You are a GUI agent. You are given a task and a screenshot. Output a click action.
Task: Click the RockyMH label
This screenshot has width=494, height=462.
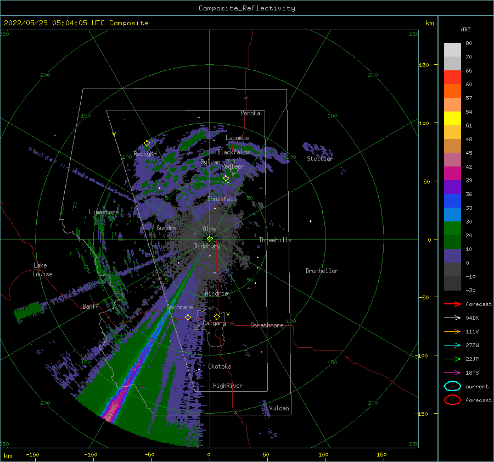click(x=145, y=154)
